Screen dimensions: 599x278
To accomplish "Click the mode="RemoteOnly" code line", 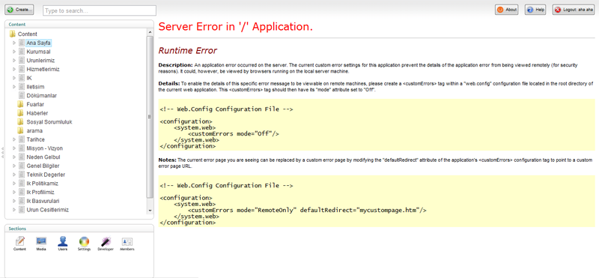I will (307, 210).
